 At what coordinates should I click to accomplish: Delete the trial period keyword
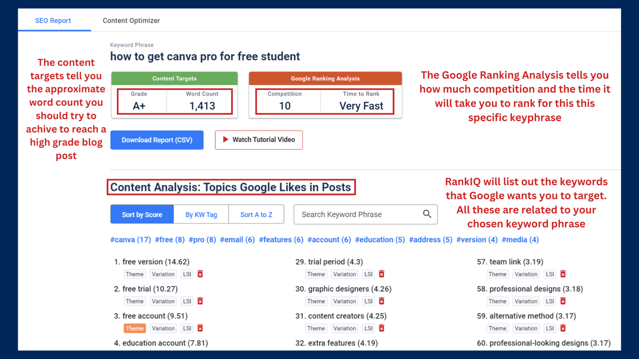point(382,274)
